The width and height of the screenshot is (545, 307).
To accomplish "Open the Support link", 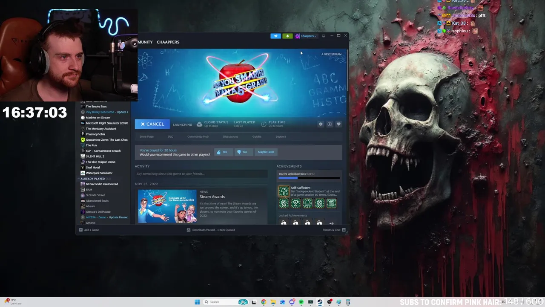I will tap(281, 136).
